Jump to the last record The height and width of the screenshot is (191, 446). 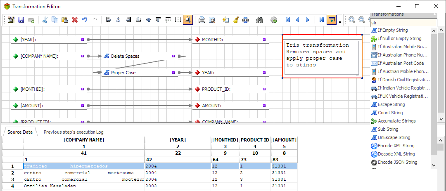(322, 20)
